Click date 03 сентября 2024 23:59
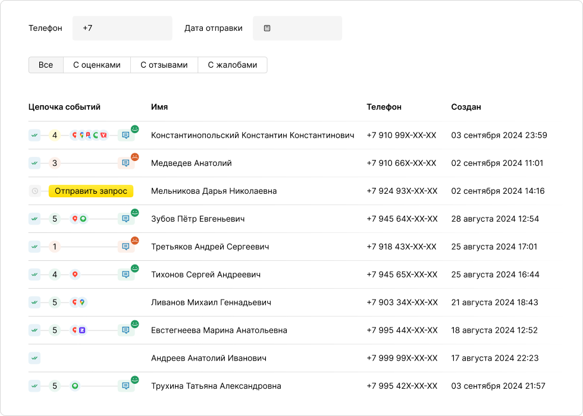The width and height of the screenshot is (583, 416). pyautogui.click(x=499, y=135)
